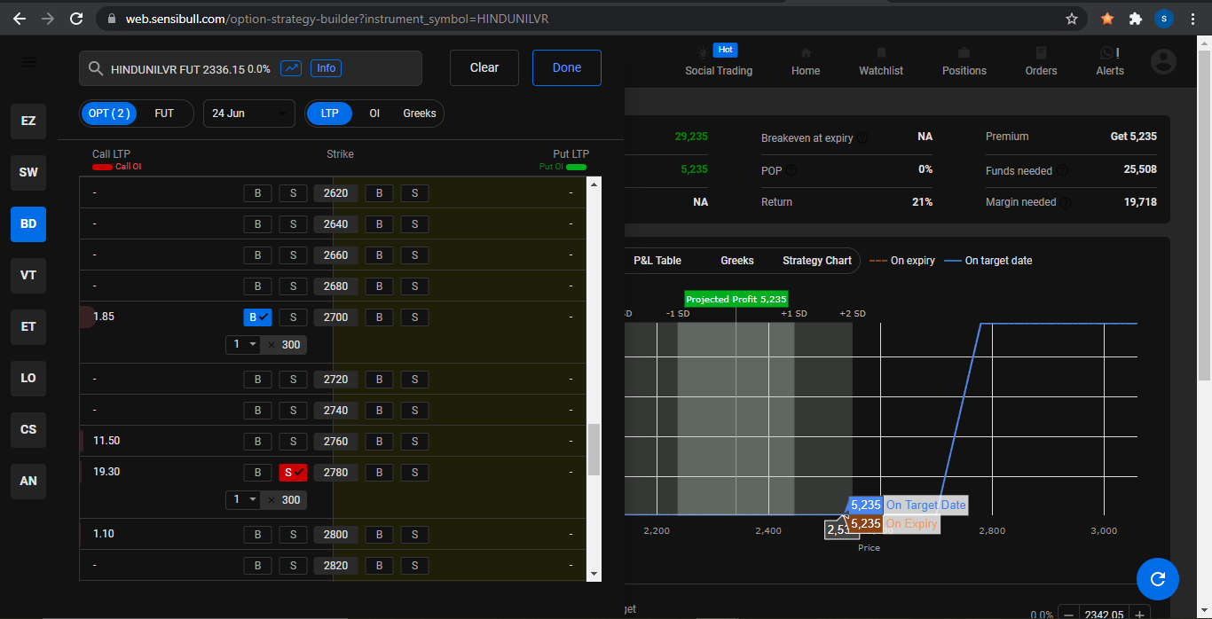Bookmark this page with the star icon

pos(1072,18)
